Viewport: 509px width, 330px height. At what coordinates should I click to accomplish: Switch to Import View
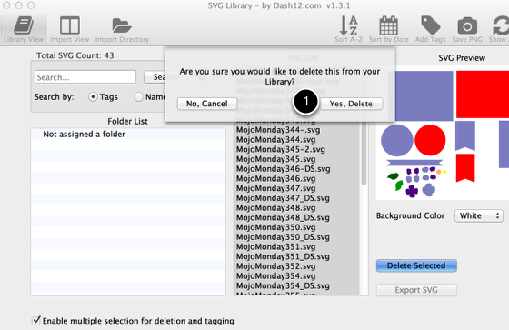point(69,30)
